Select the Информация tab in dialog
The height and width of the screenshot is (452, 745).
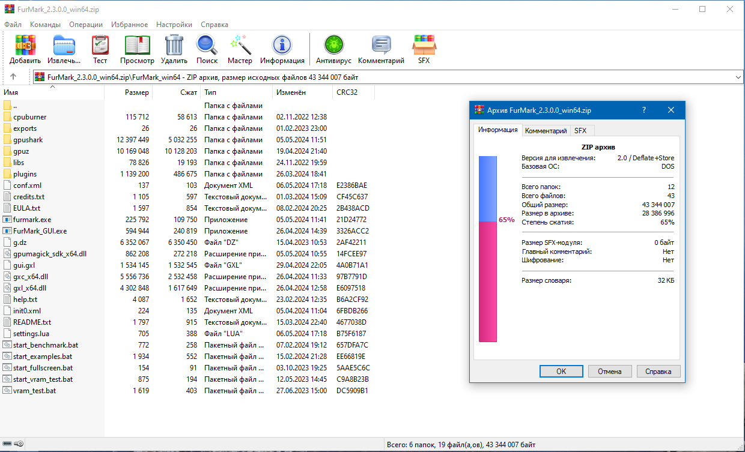497,130
